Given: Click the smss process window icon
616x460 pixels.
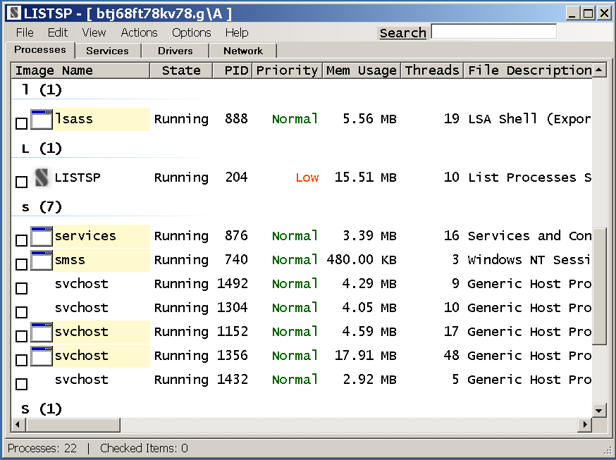Looking at the screenshot, I should click(x=42, y=260).
